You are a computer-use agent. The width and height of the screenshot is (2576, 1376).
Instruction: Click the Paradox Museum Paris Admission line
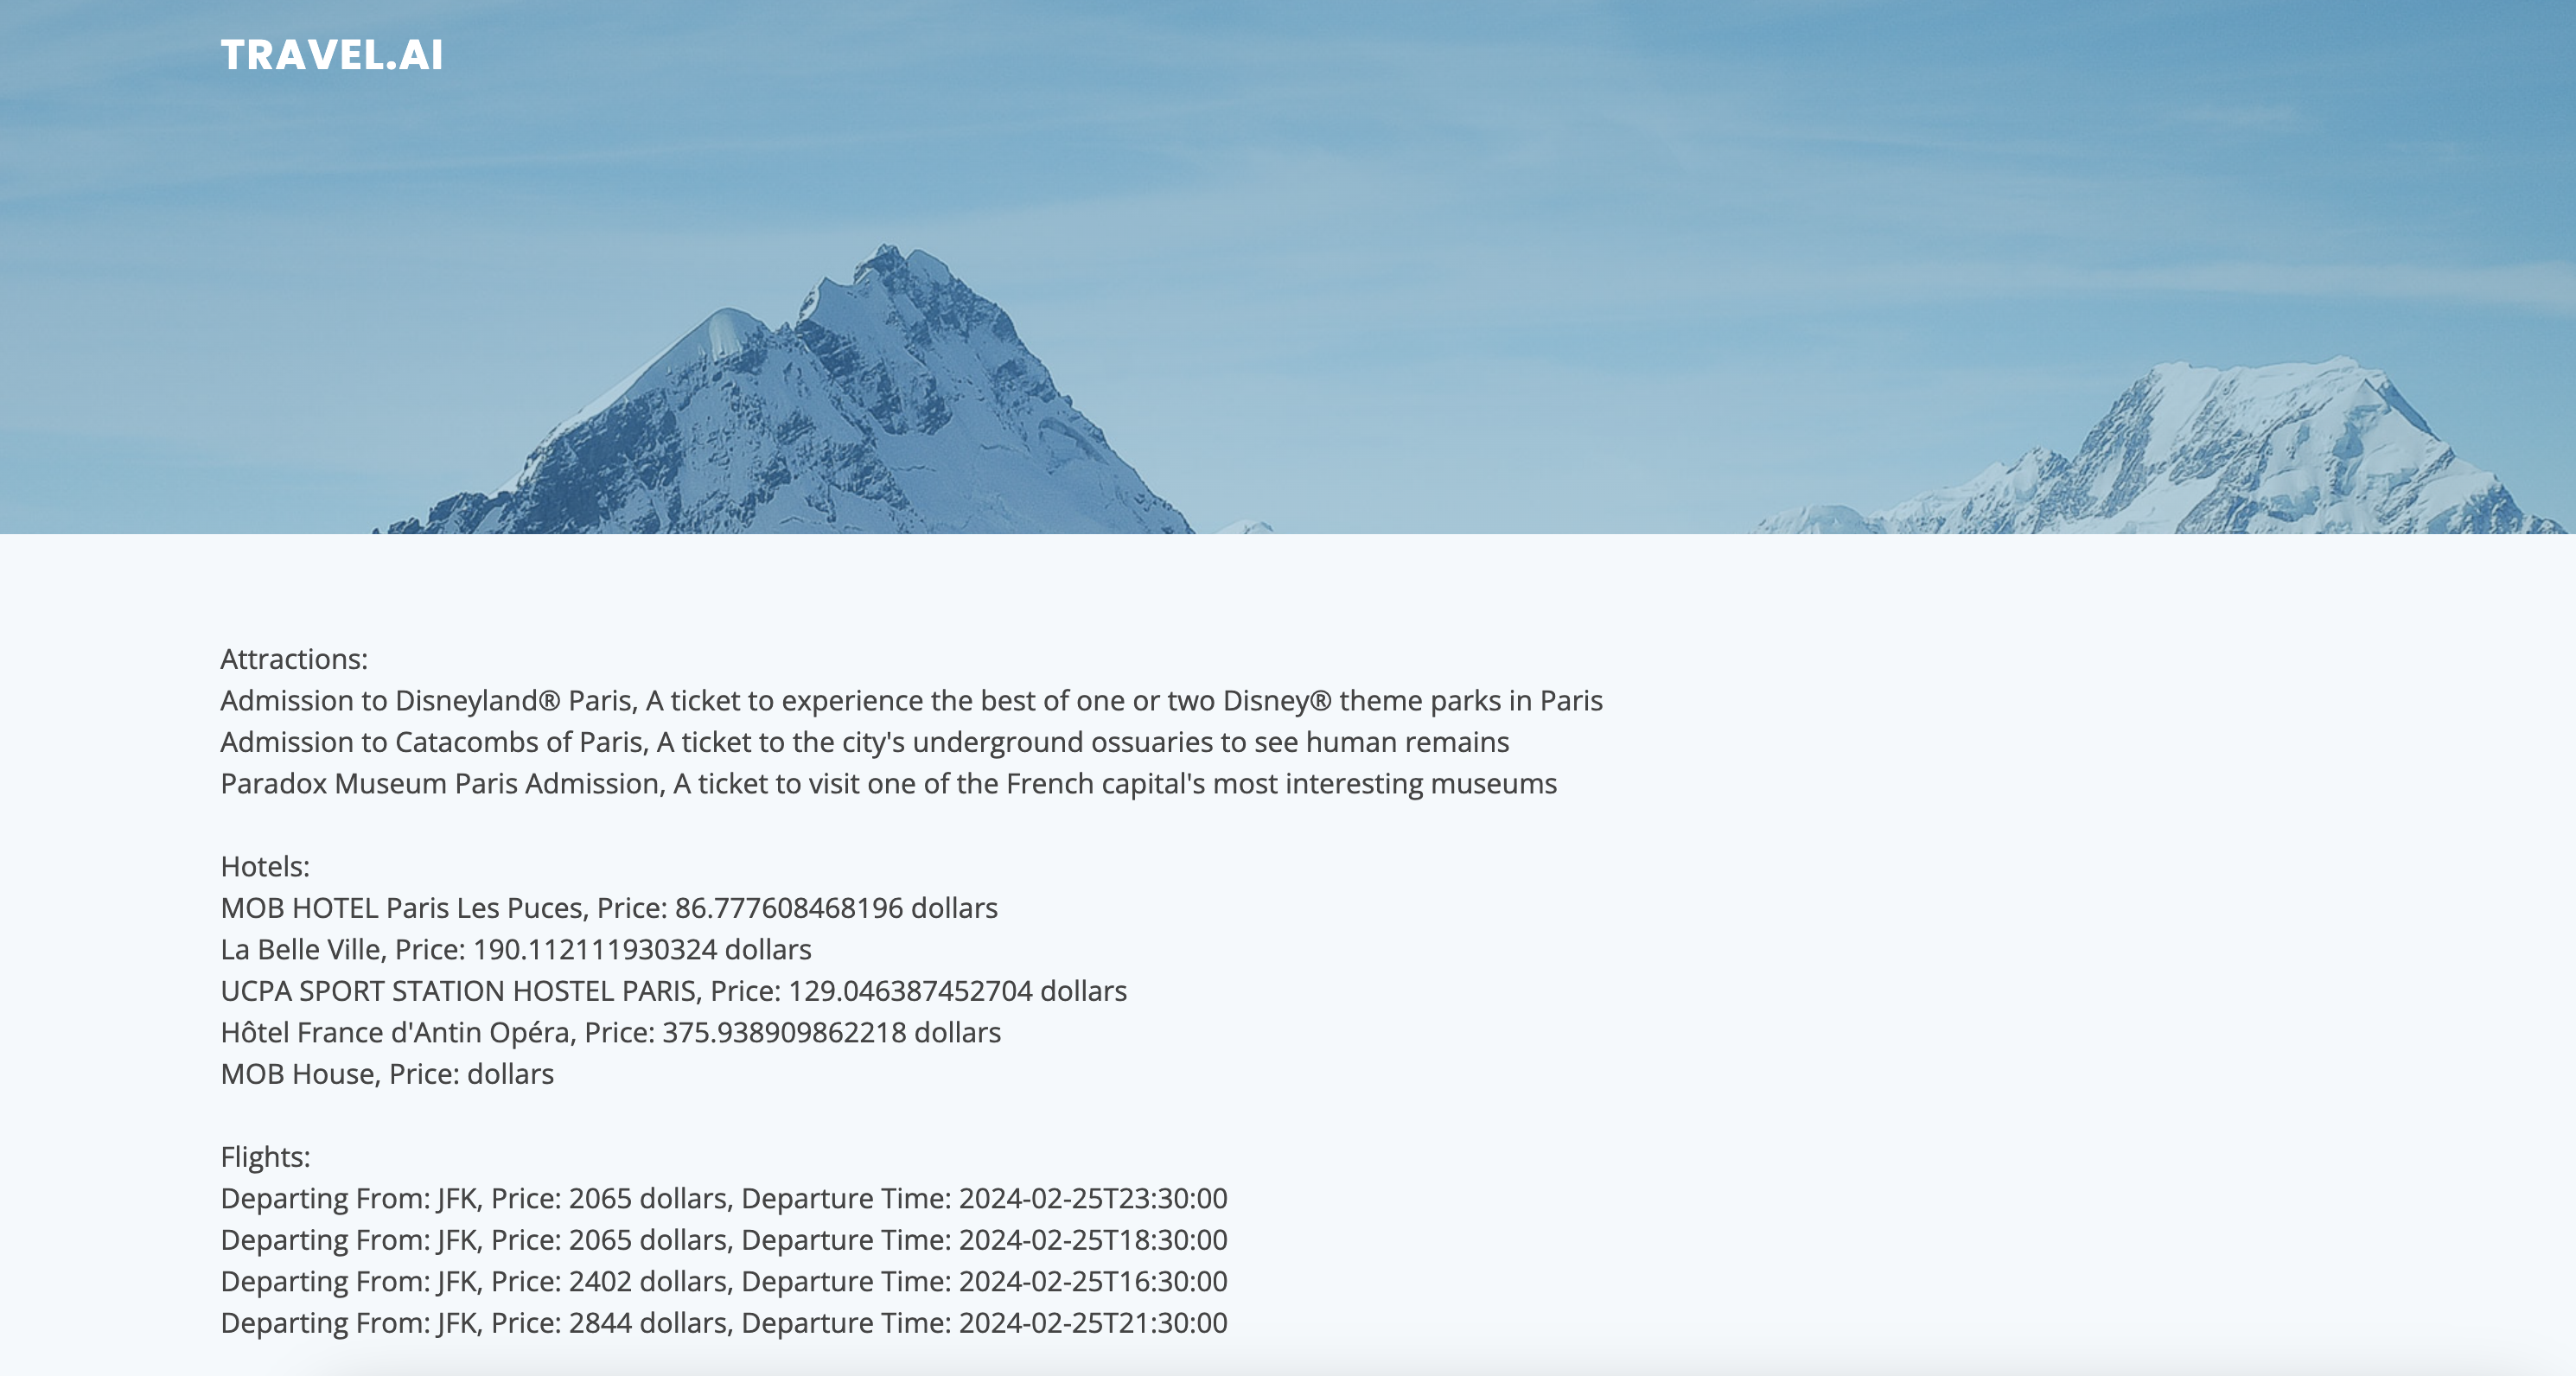pyautogui.click(x=888, y=784)
